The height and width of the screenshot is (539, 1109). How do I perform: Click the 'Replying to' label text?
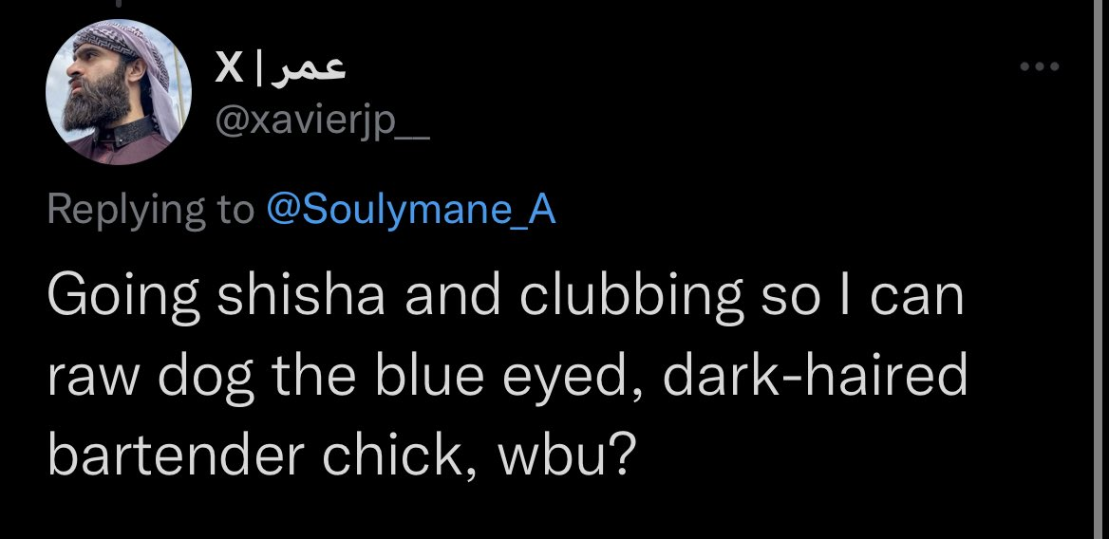151,209
